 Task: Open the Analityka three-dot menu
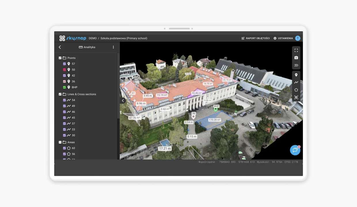113,47
